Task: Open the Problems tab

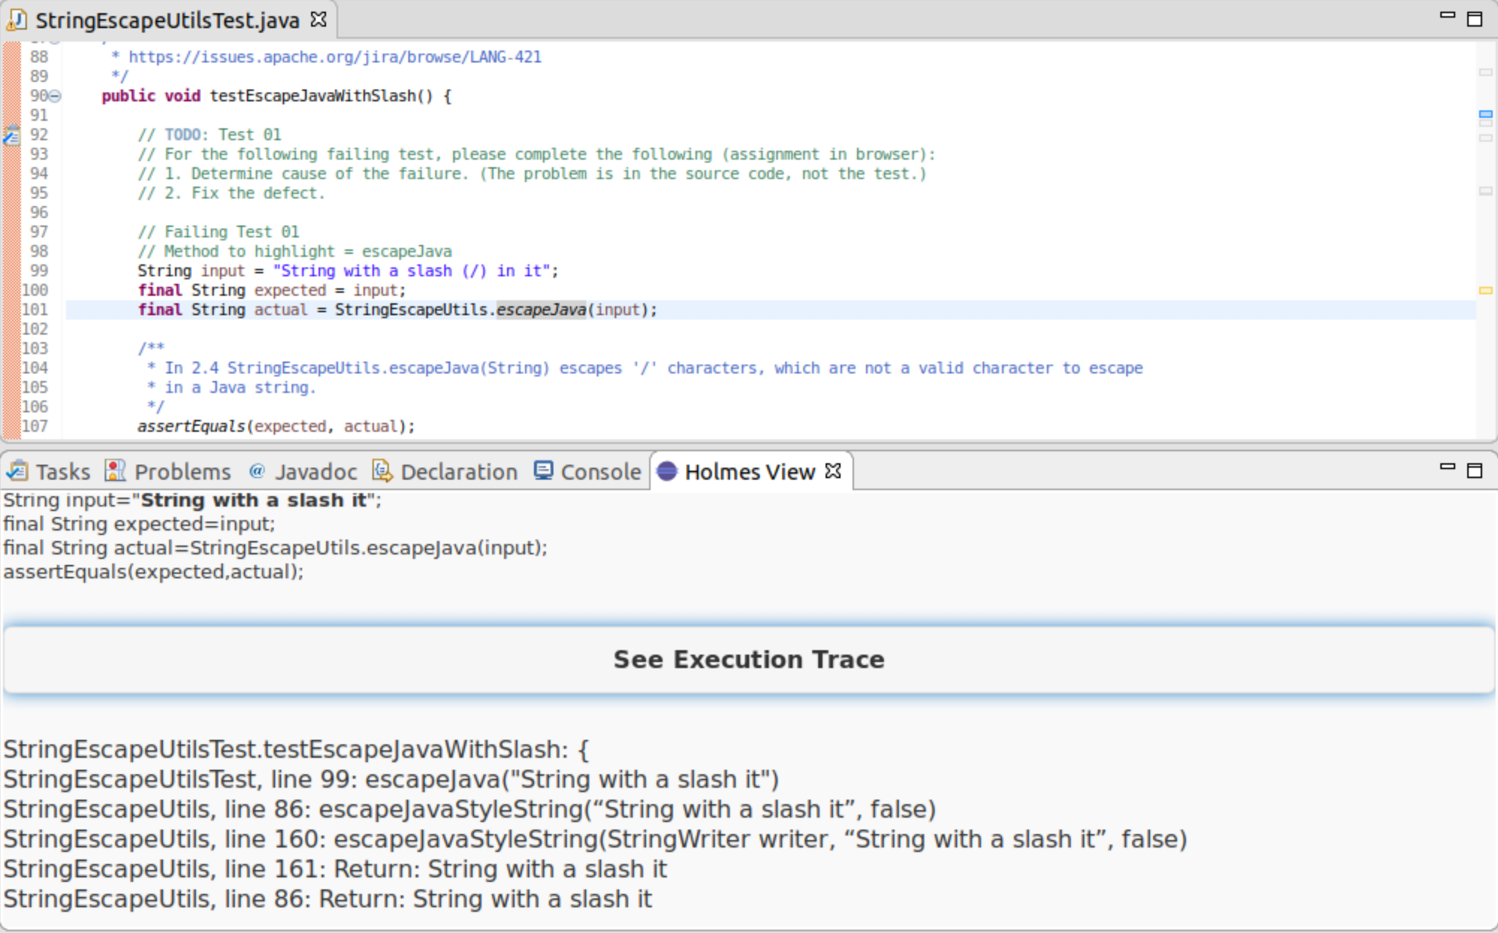Action: (x=182, y=472)
